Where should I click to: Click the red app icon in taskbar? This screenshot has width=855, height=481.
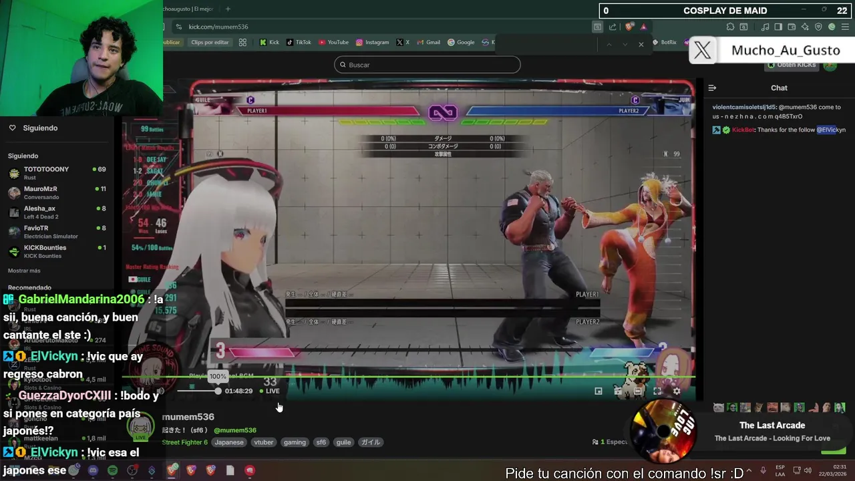pyautogui.click(x=250, y=470)
